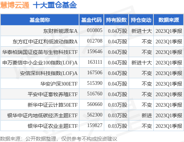Select the 持仓变动 column header

click(x=141, y=20)
